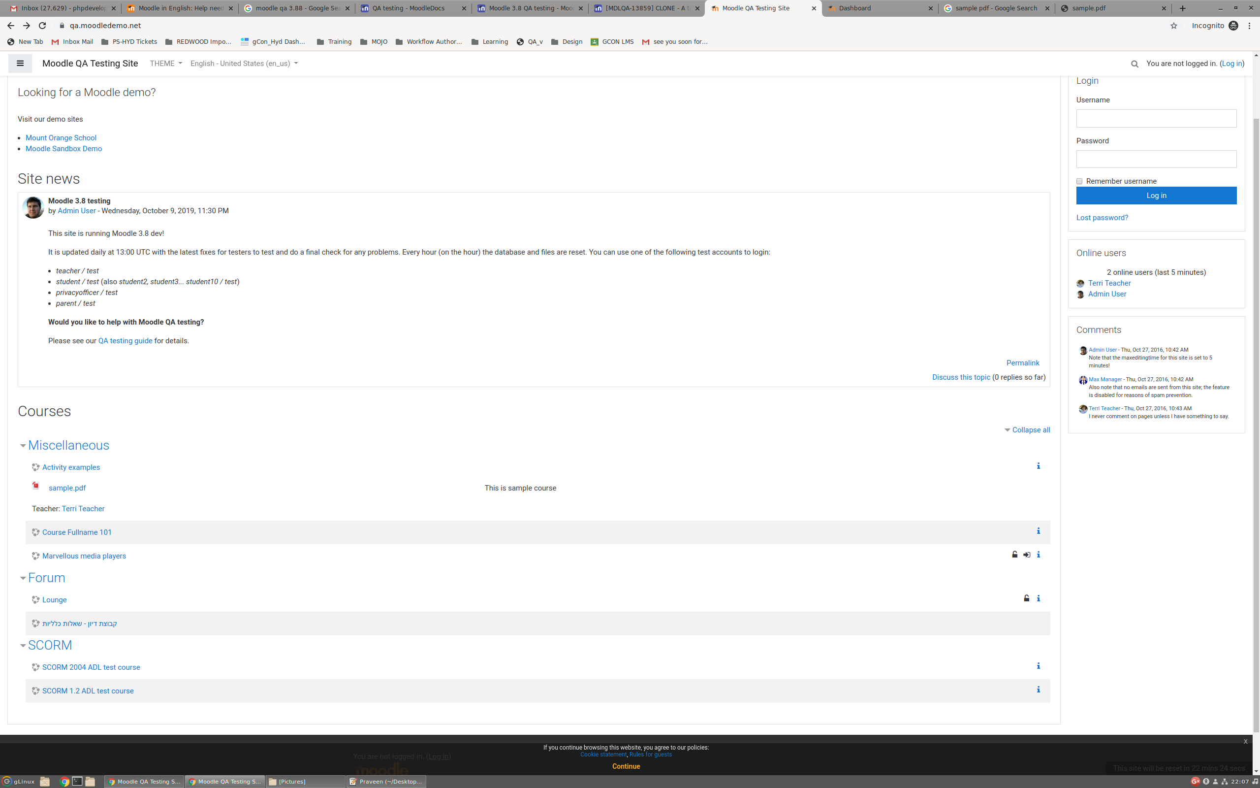This screenshot has height=788, width=1260.
Task: Click Log in link in top header
Action: click(1231, 64)
